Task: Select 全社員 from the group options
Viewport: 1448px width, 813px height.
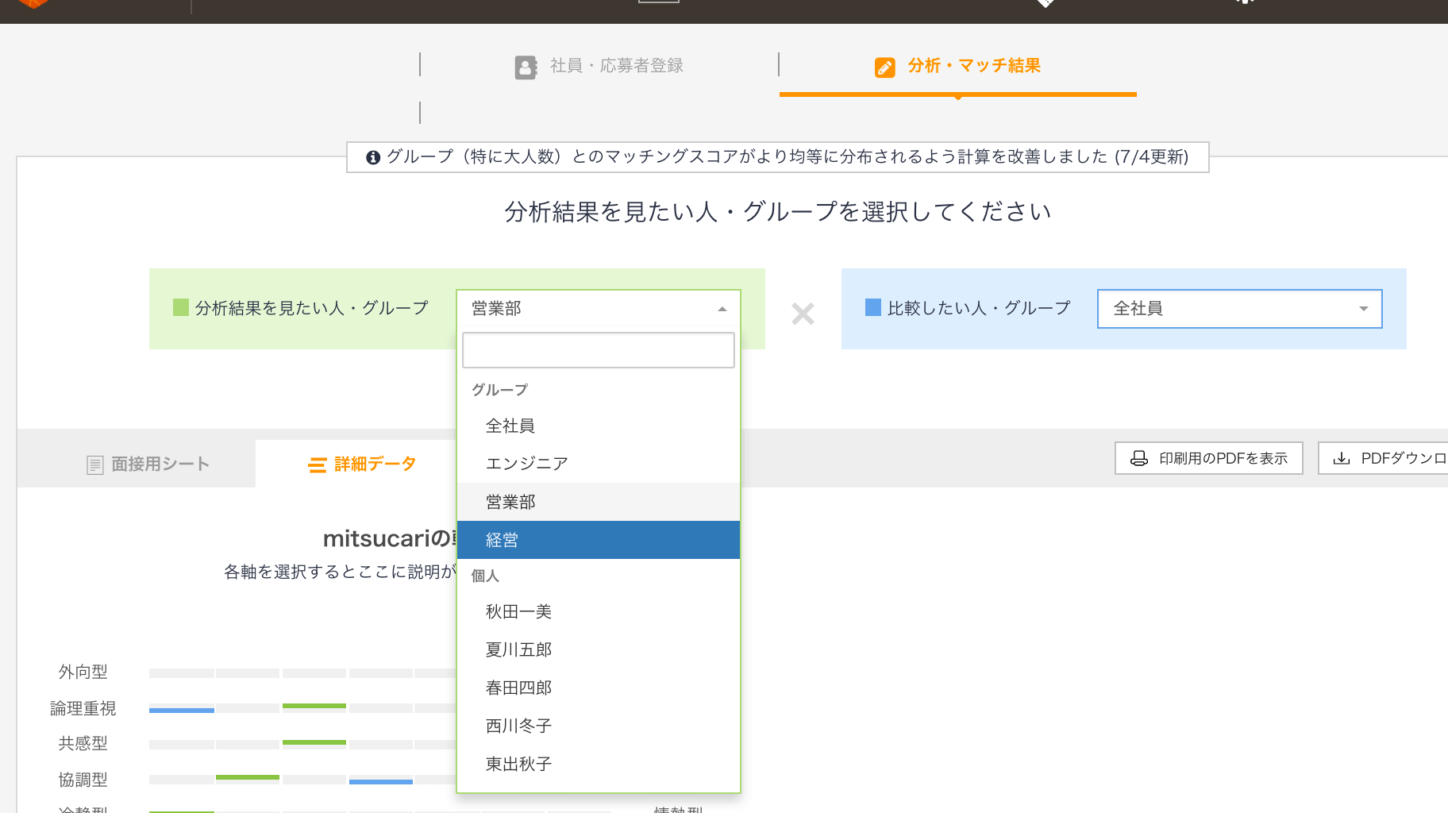Action: point(509,426)
